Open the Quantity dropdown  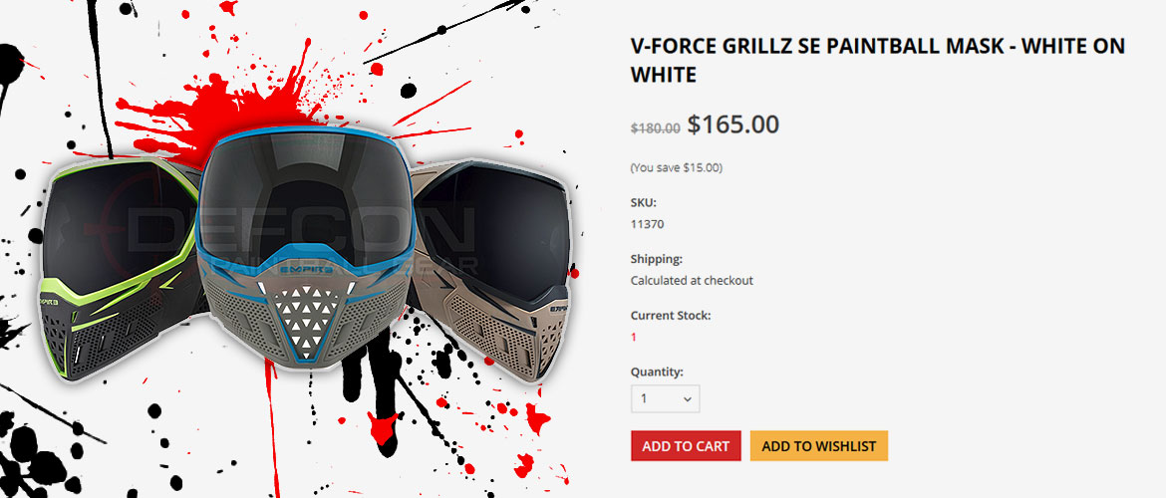pos(665,399)
